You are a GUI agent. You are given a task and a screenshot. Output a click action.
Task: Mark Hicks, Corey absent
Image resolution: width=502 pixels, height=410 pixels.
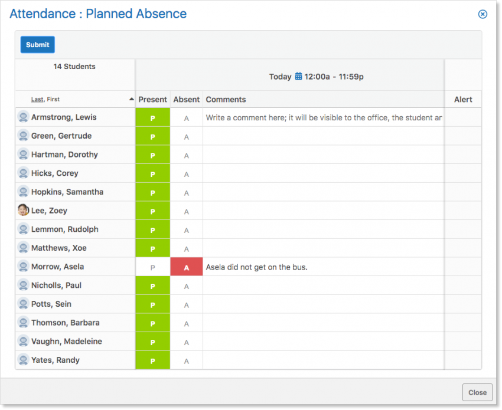[x=186, y=173]
